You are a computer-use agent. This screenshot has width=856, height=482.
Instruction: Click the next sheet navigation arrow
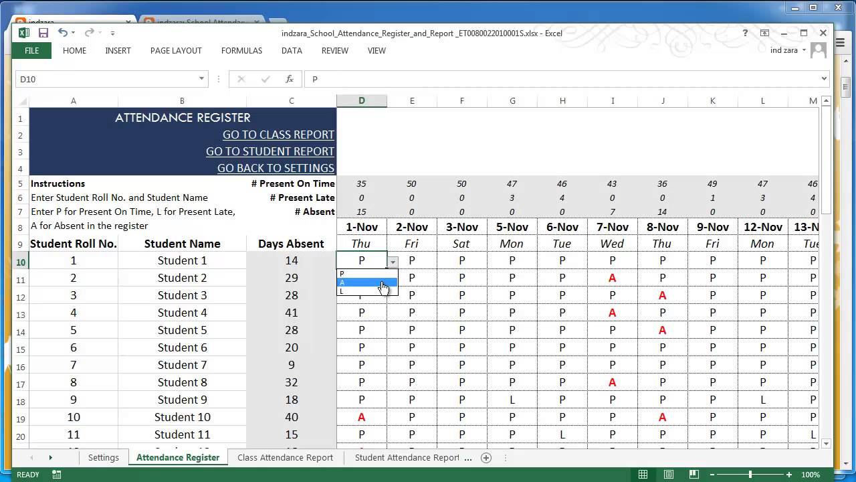(x=50, y=458)
